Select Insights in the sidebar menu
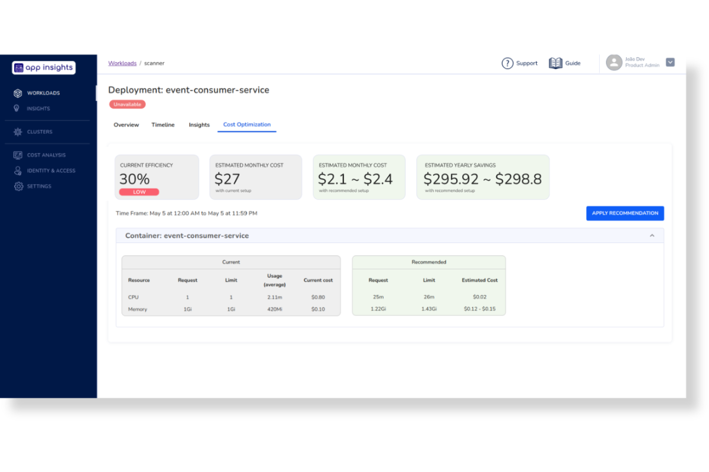This screenshot has height=472, width=709. pyautogui.click(x=38, y=109)
